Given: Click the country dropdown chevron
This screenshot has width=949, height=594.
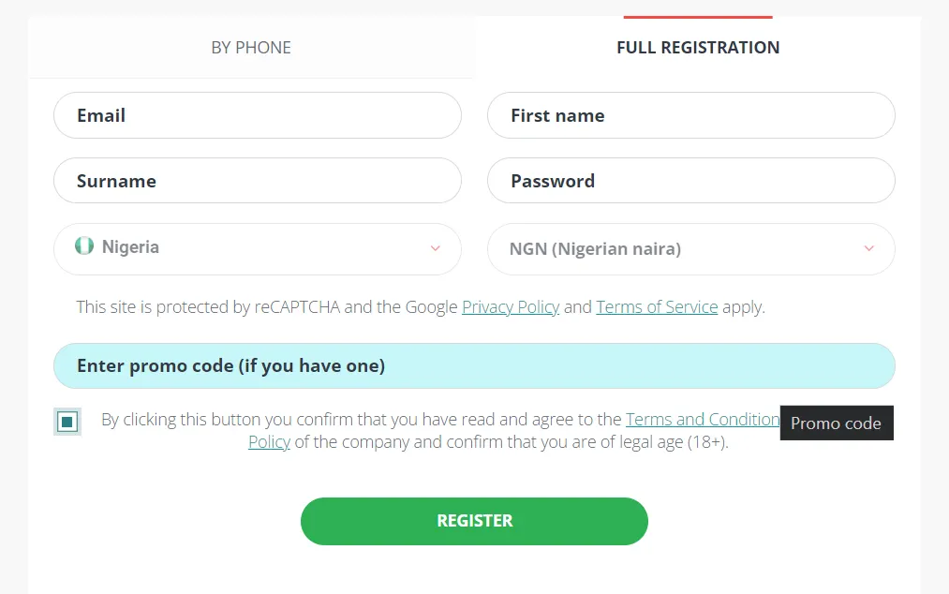Looking at the screenshot, I should click(434, 248).
